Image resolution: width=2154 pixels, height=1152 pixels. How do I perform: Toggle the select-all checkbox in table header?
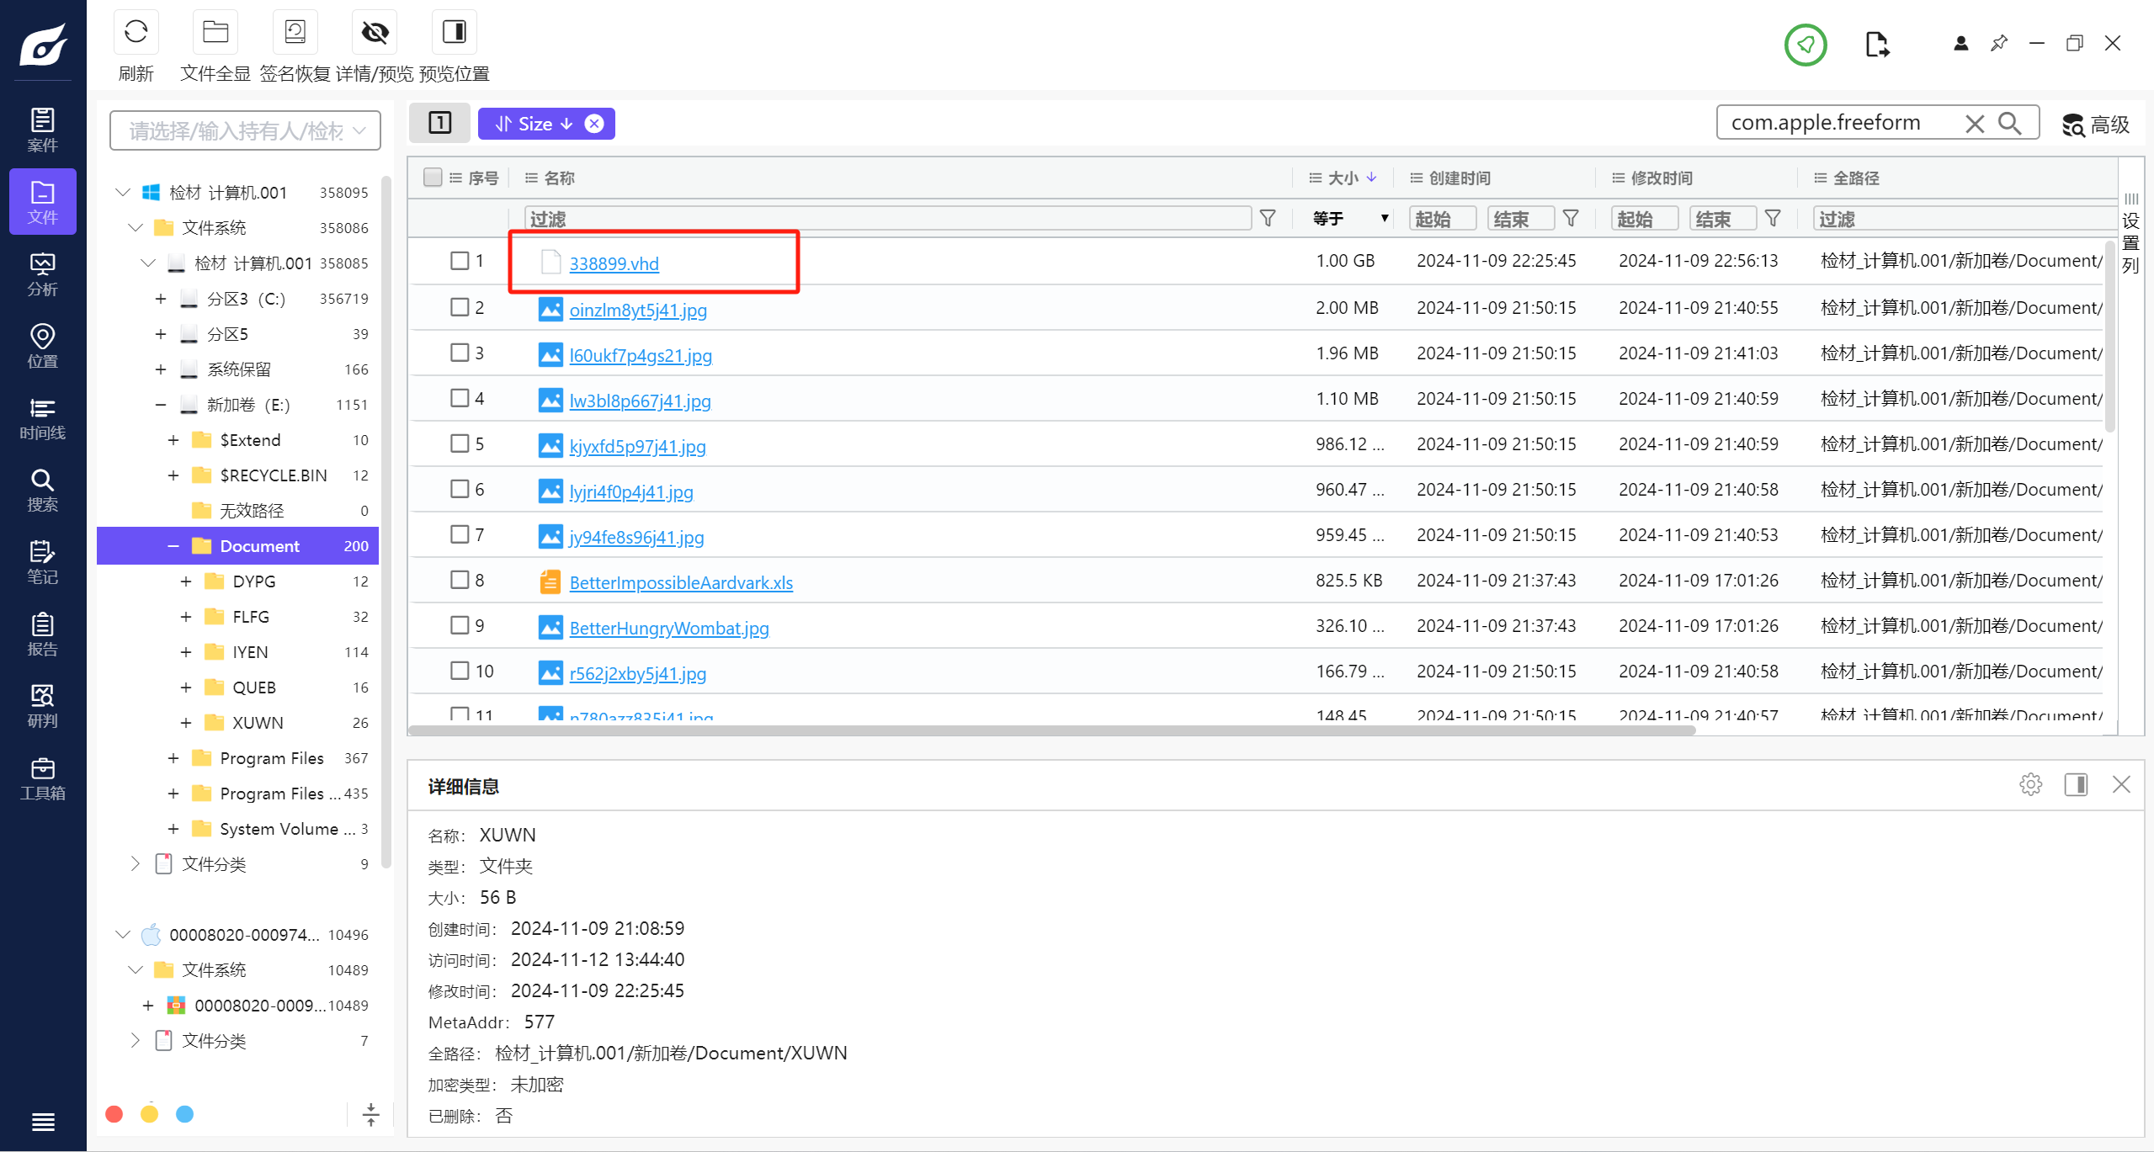pyautogui.click(x=433, y=178)
